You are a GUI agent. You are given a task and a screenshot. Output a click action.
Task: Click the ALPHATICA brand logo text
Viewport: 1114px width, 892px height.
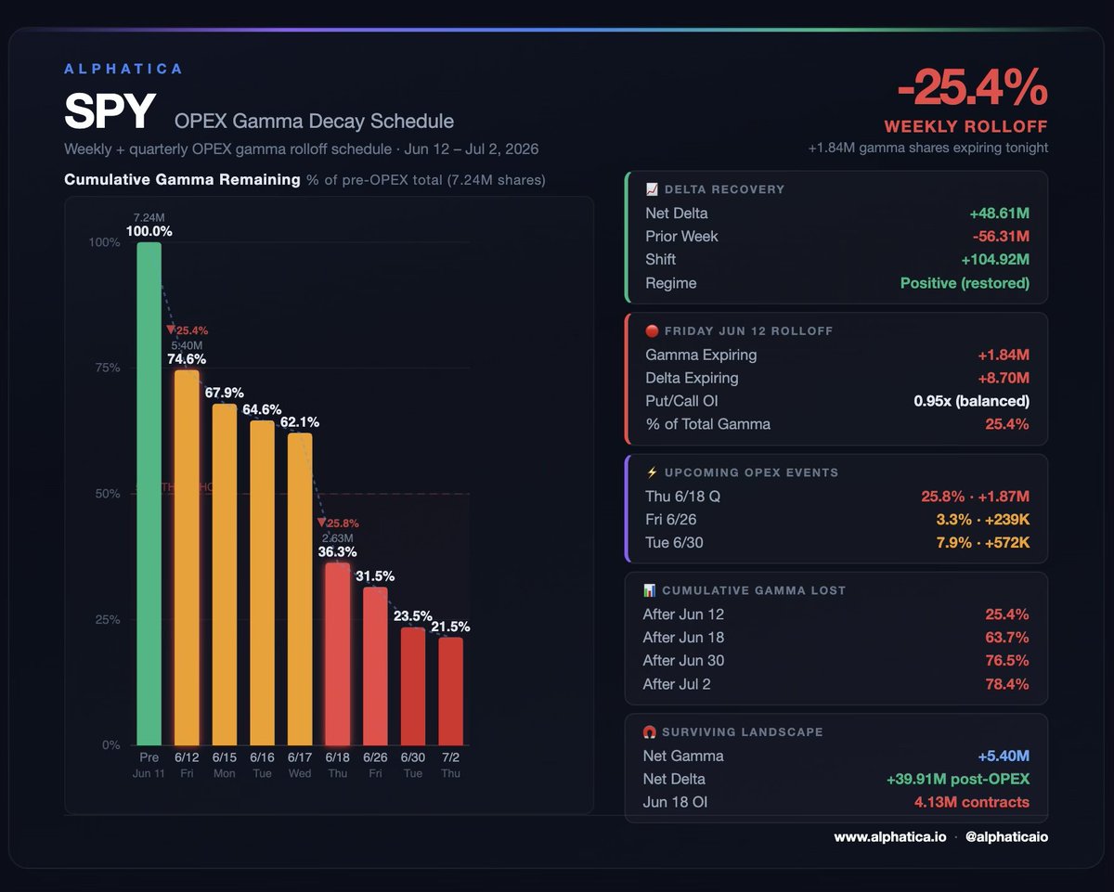tap(123, 69)
